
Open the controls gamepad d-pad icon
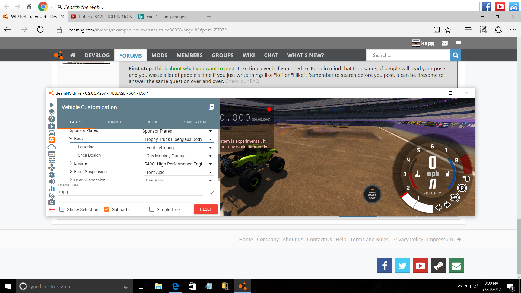coord(52,168)
